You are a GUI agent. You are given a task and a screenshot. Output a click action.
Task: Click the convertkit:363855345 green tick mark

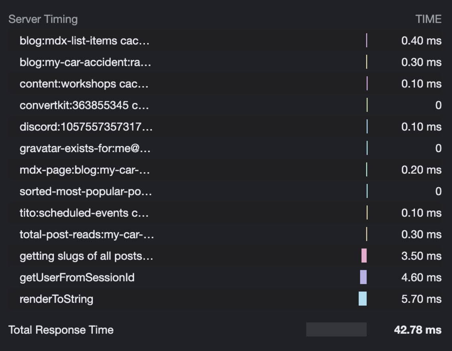pos(366,105)
